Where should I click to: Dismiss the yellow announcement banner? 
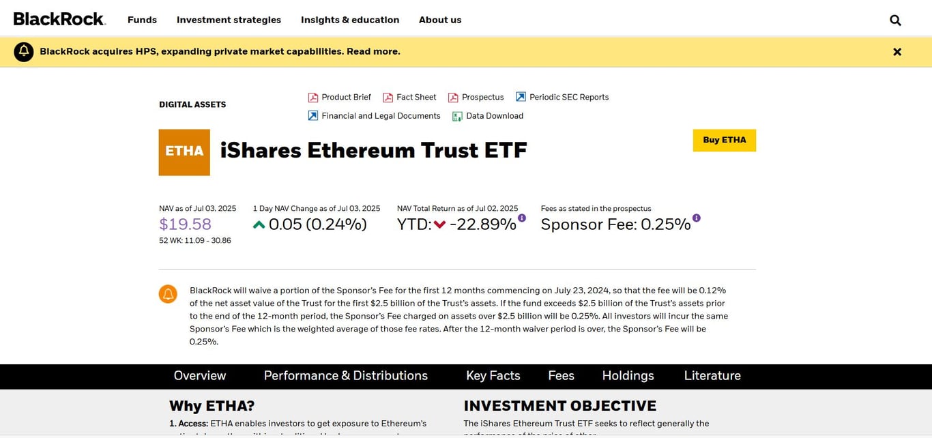[897, 51]
